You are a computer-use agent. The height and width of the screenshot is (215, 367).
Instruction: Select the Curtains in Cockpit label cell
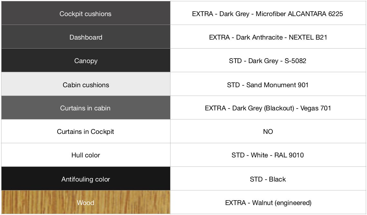[86, 131]
